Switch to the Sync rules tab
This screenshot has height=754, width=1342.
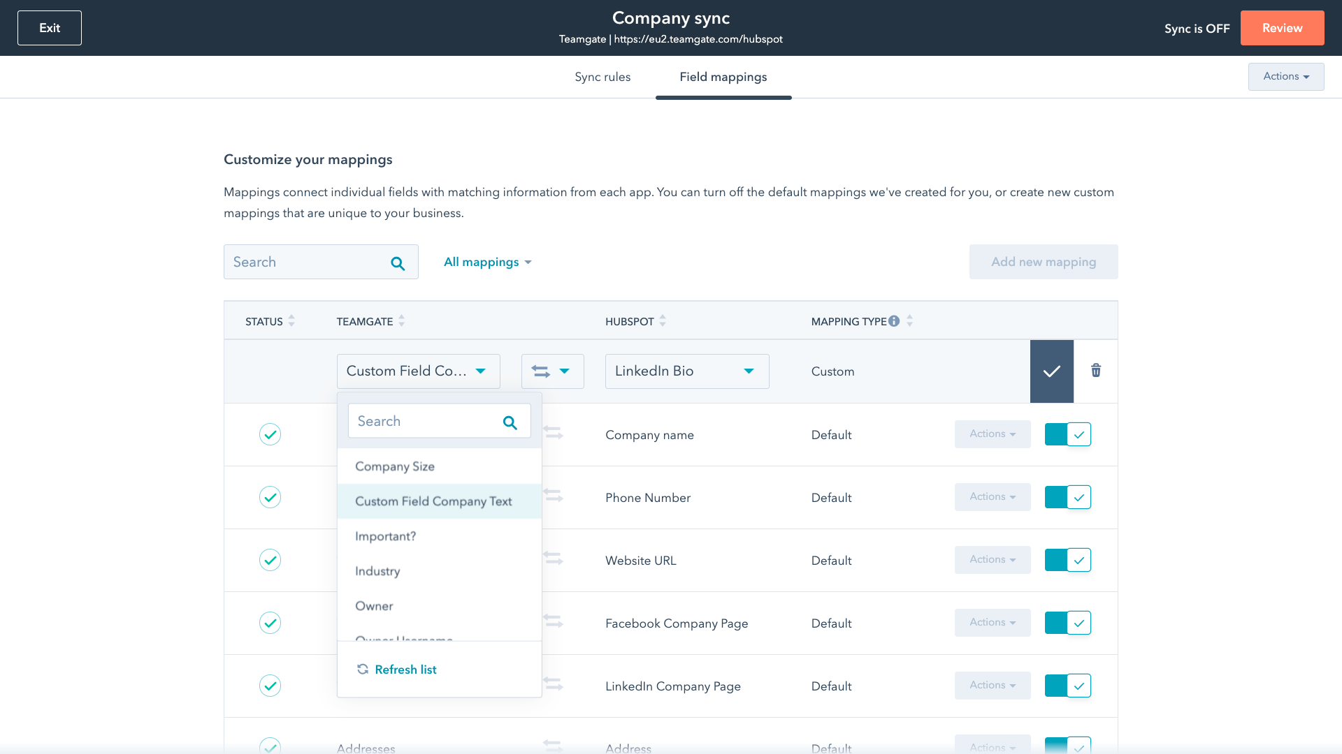tap(603, 77)
